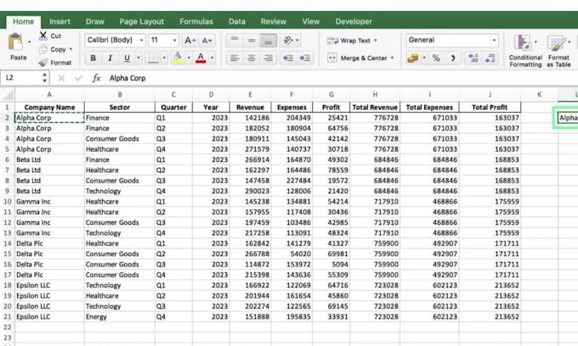This screenshot has height=346, width=578.
Task: Cancel the formula bar entry with X
Action: click(x=61, y=78)
